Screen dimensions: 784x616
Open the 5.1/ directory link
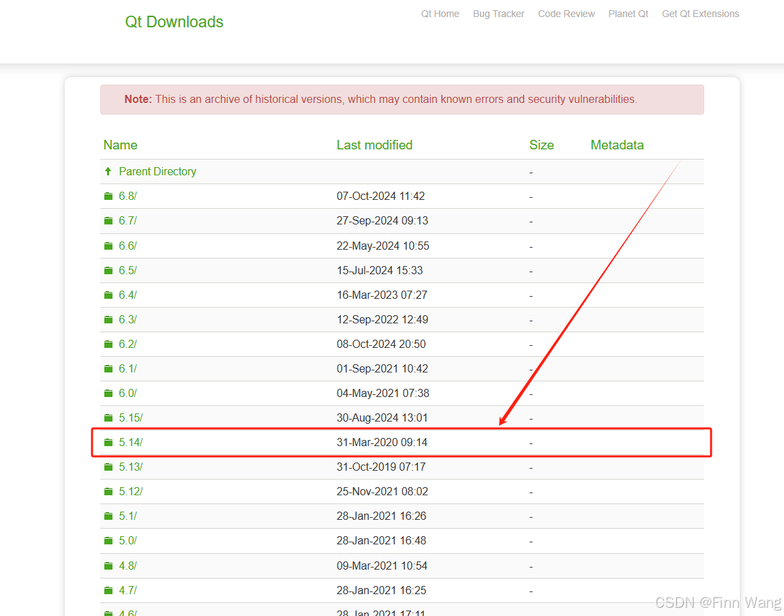point(127,516)
